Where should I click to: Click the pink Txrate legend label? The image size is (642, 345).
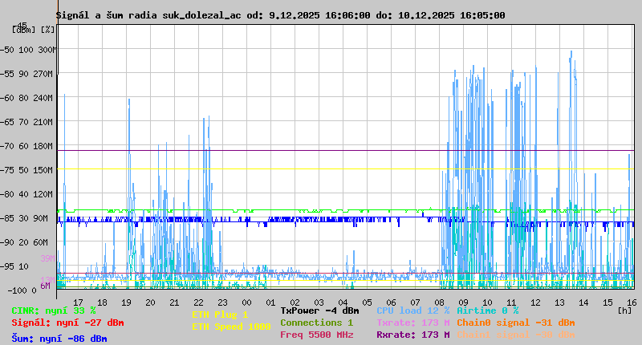click(x=412, y=323)
